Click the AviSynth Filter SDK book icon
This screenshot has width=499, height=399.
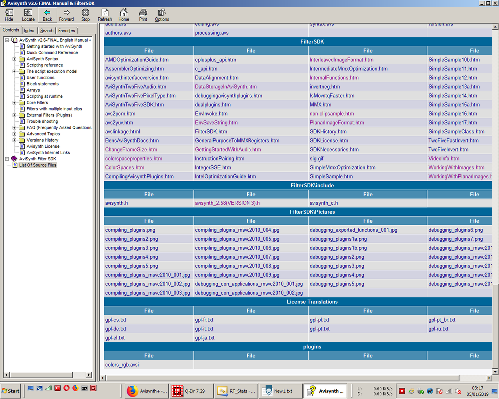[x=14, y=159]
